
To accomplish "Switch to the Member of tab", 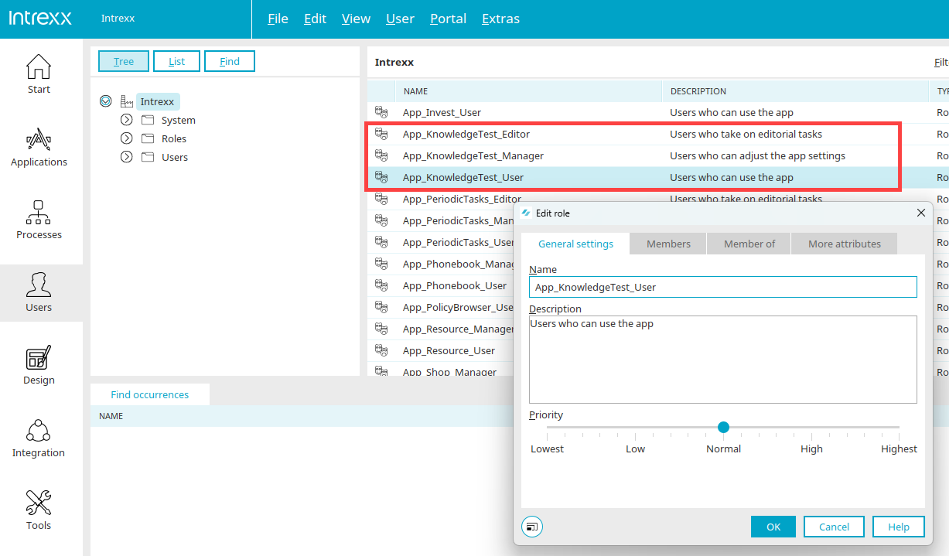I will (749, 244).
